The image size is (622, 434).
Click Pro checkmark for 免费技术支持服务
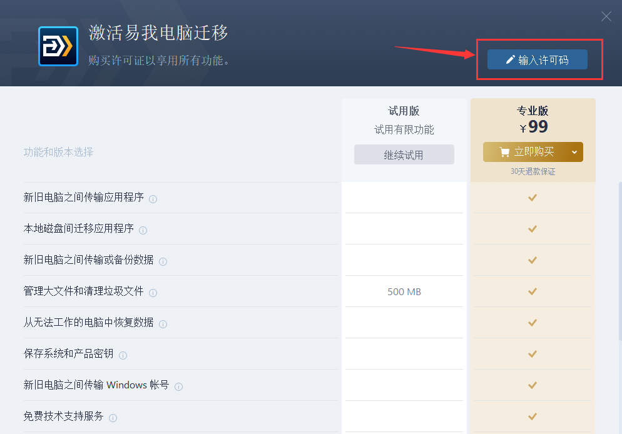(533, 416)
